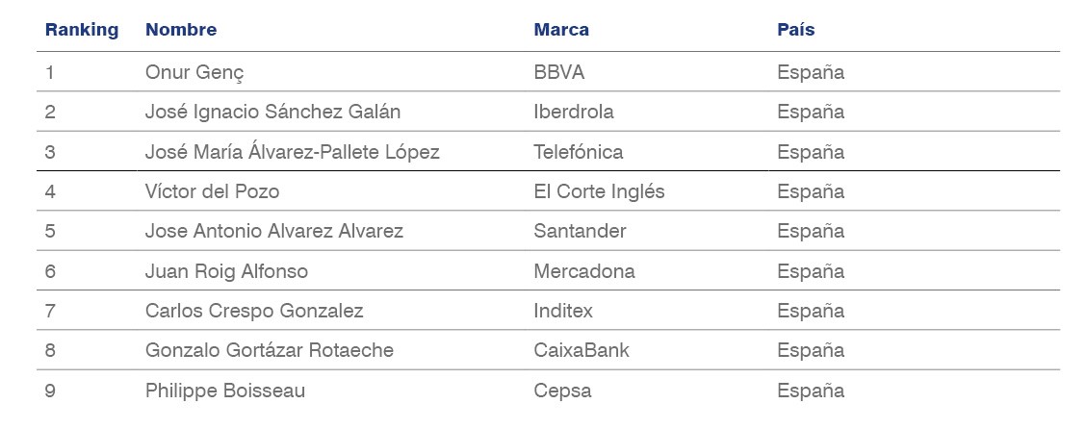Screen dimensions: 1086x429
Task: Select Juan Roig Alfonso name
Action: (x=226, y=270)
